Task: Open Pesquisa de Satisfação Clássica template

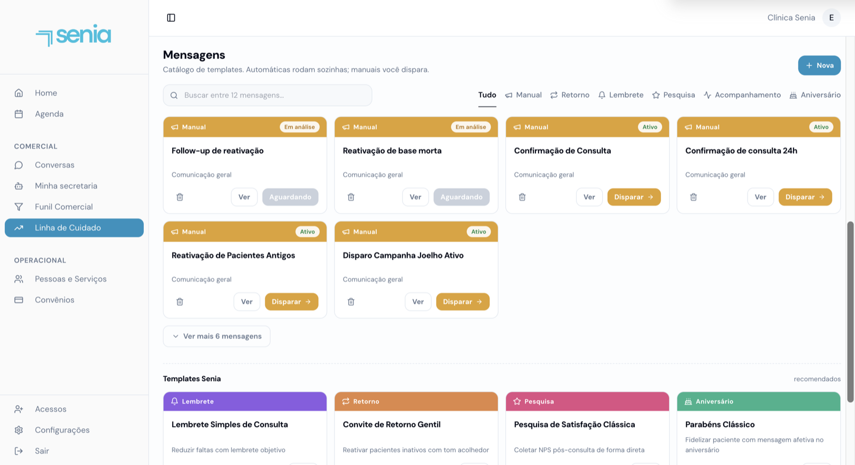Action: pos(574,424)
